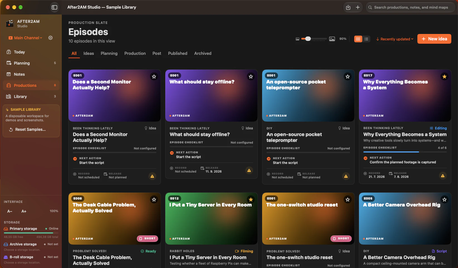Open channel settings gear icon
This screenshot has width=458, height=268.
point(50,38)
